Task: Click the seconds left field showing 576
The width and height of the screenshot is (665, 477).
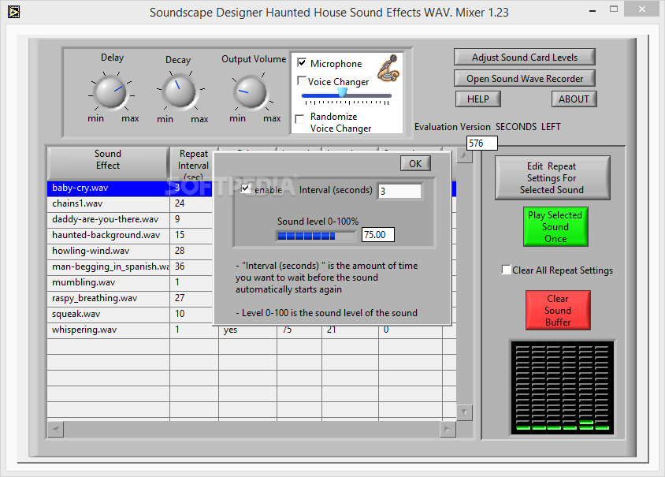Action: (481, 143)
